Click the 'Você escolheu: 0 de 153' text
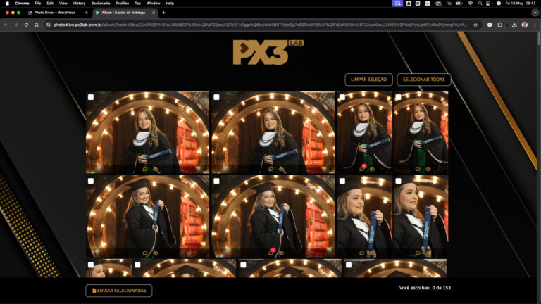541x304 pixels. tap(425, 288)
